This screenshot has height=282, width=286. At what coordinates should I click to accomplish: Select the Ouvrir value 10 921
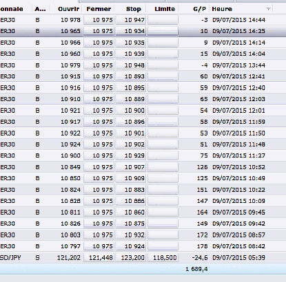(x=70, y=111)
